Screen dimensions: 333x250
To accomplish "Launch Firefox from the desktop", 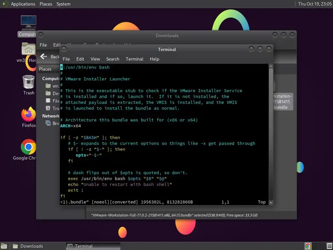I will [29, 114].
